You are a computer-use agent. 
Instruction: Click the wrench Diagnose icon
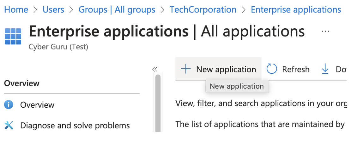click(9, 125)
